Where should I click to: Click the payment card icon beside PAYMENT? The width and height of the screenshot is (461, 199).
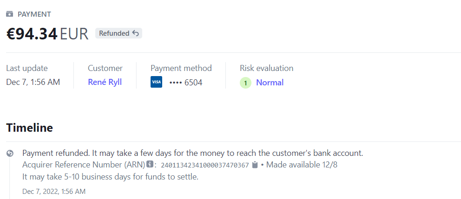tap(10, 14)
